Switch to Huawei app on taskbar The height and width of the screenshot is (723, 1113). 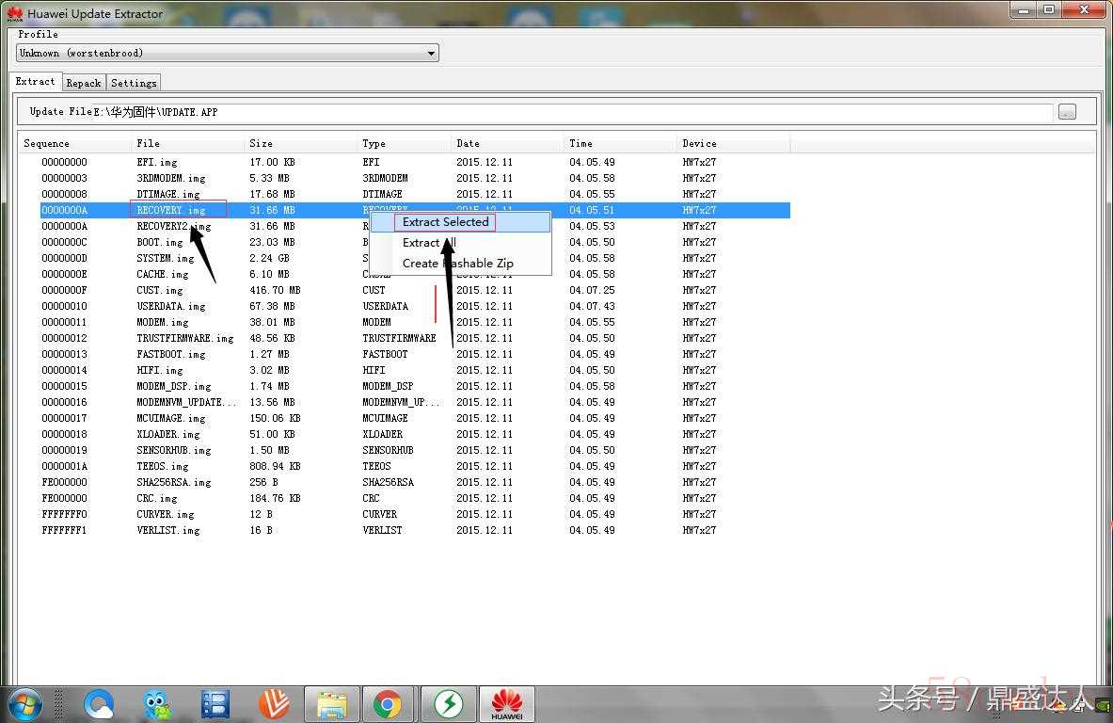(x=507, y=704)
